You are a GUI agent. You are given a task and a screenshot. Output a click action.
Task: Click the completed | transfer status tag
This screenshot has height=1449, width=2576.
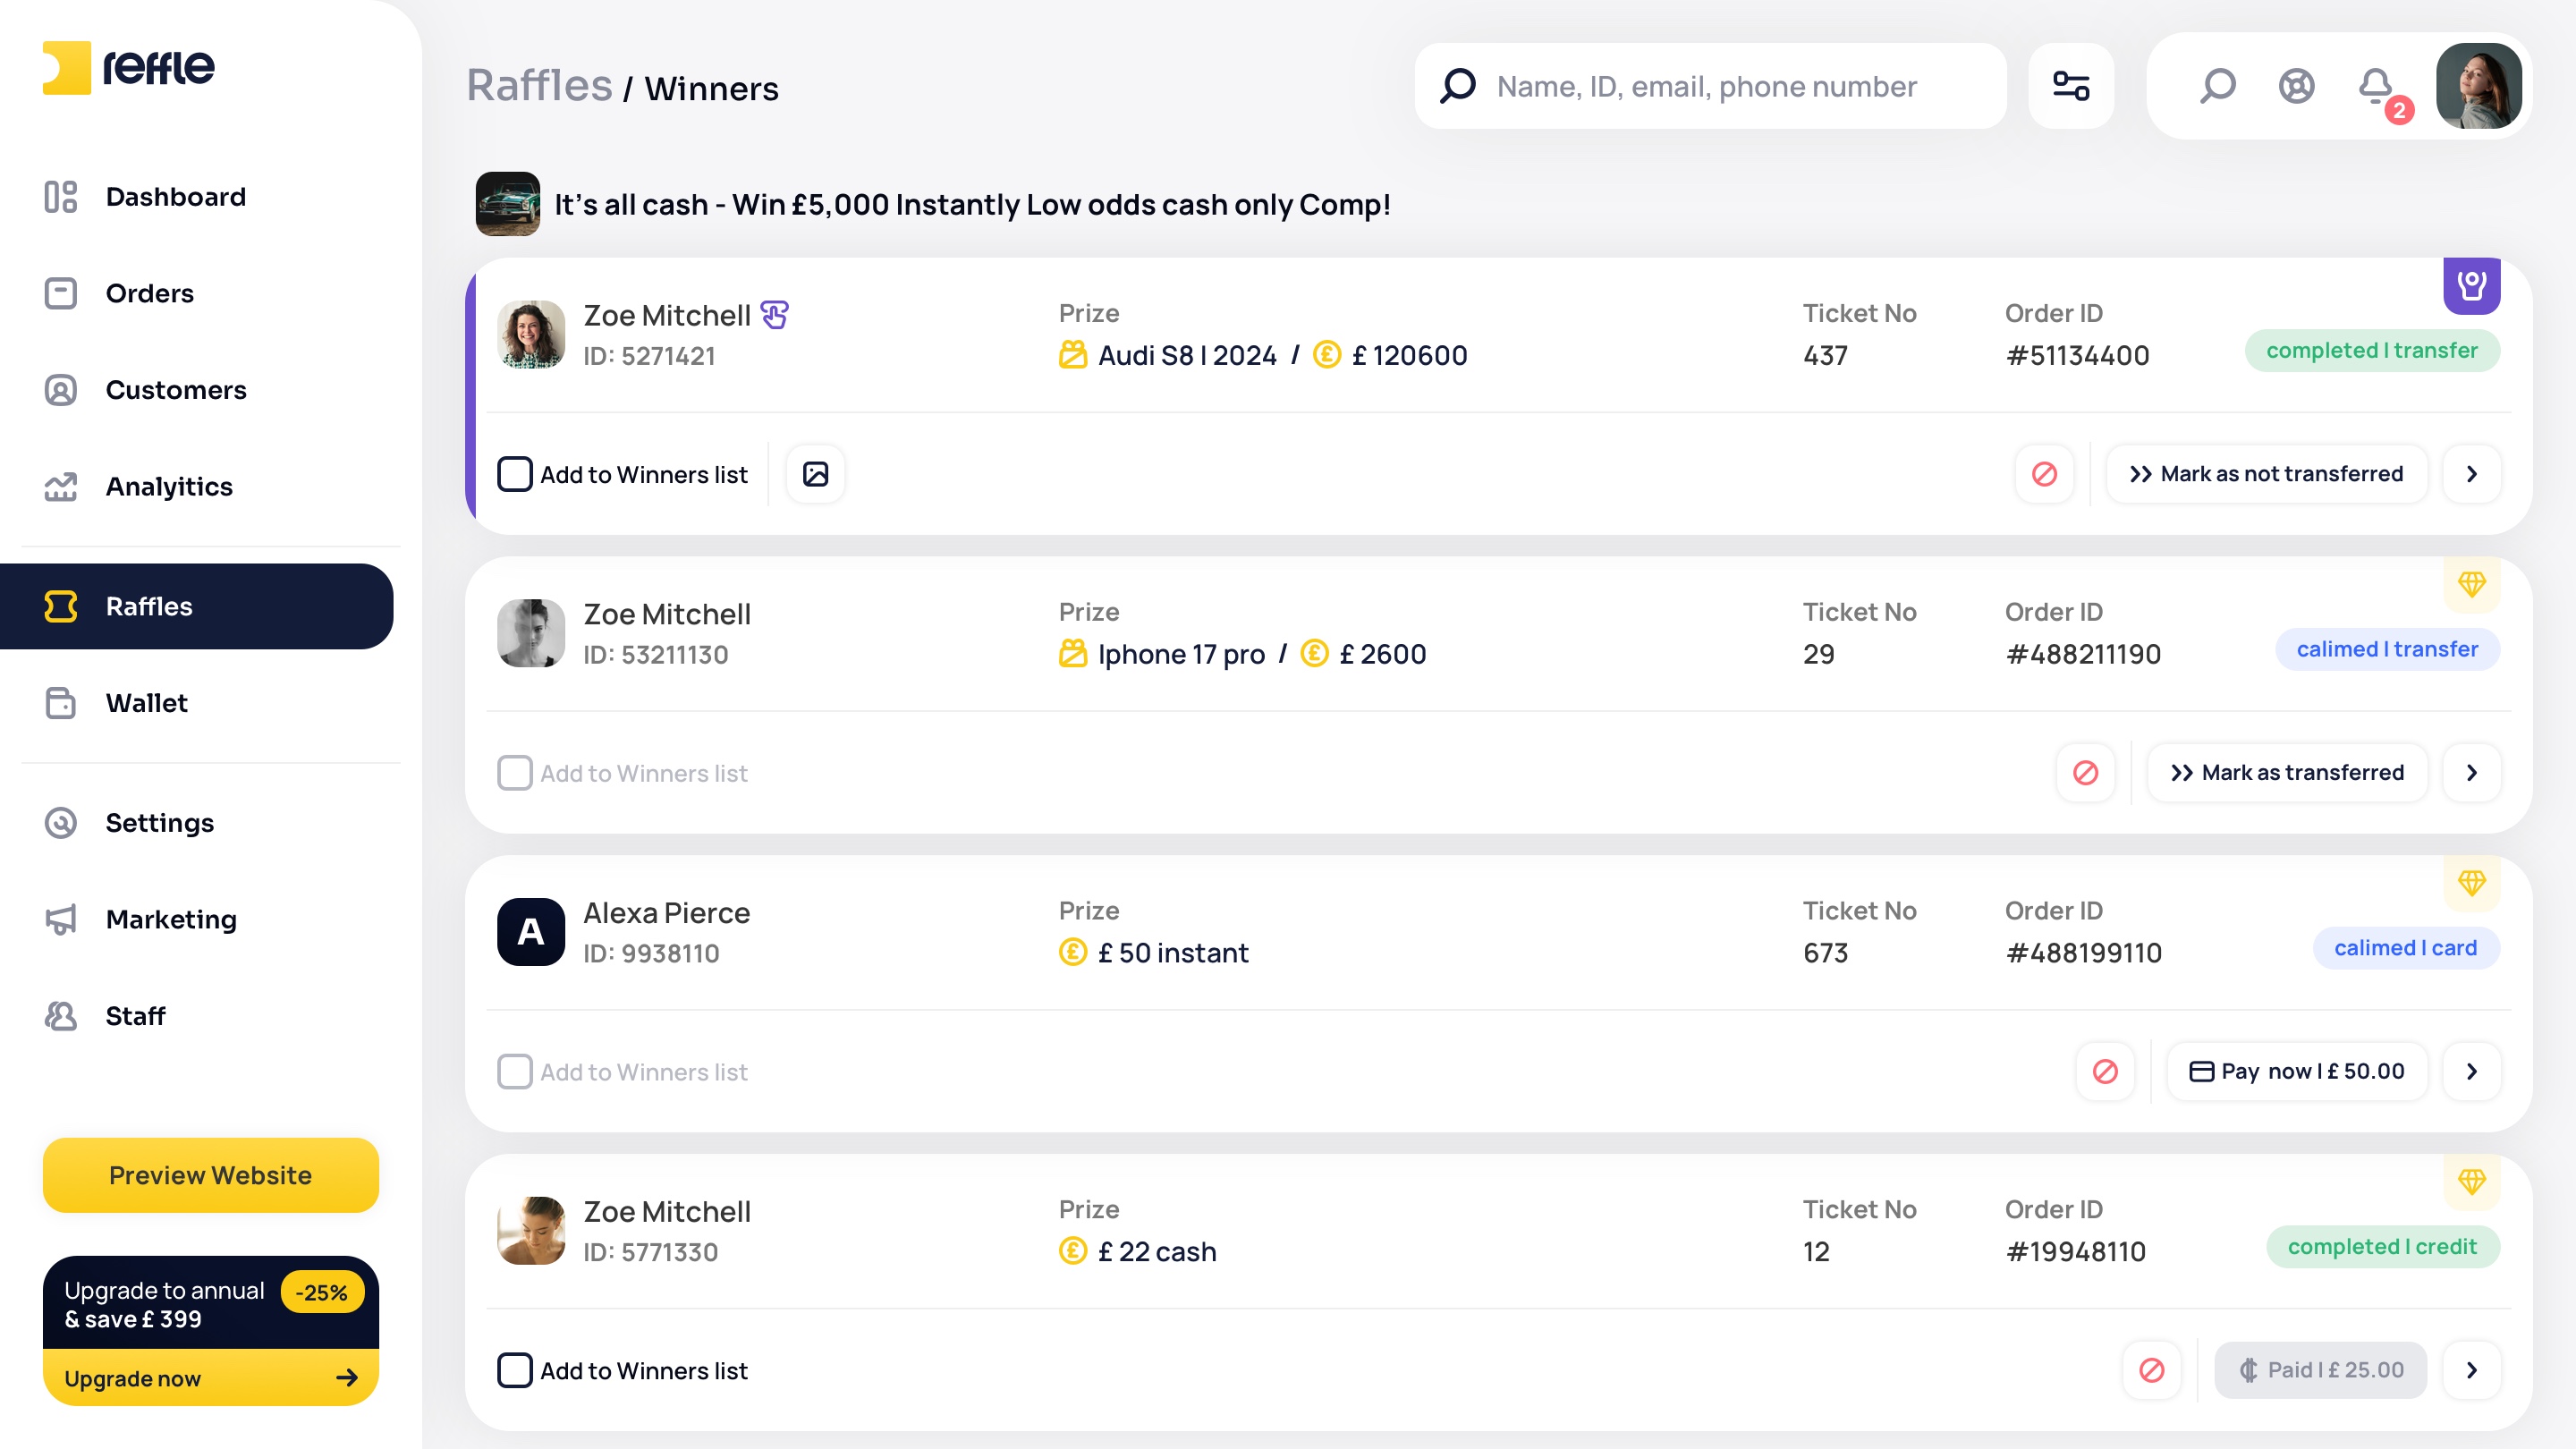pyautogui.click(x=2372, y=351)
